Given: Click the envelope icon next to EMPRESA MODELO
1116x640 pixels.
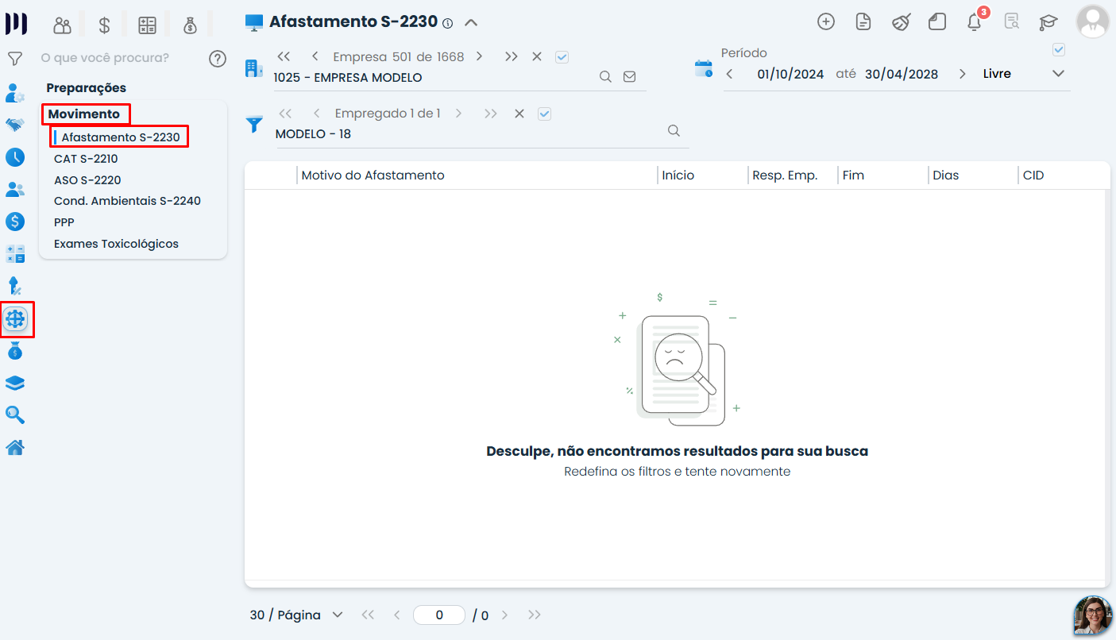Looking at the screenshot, I should coord(630,77).
